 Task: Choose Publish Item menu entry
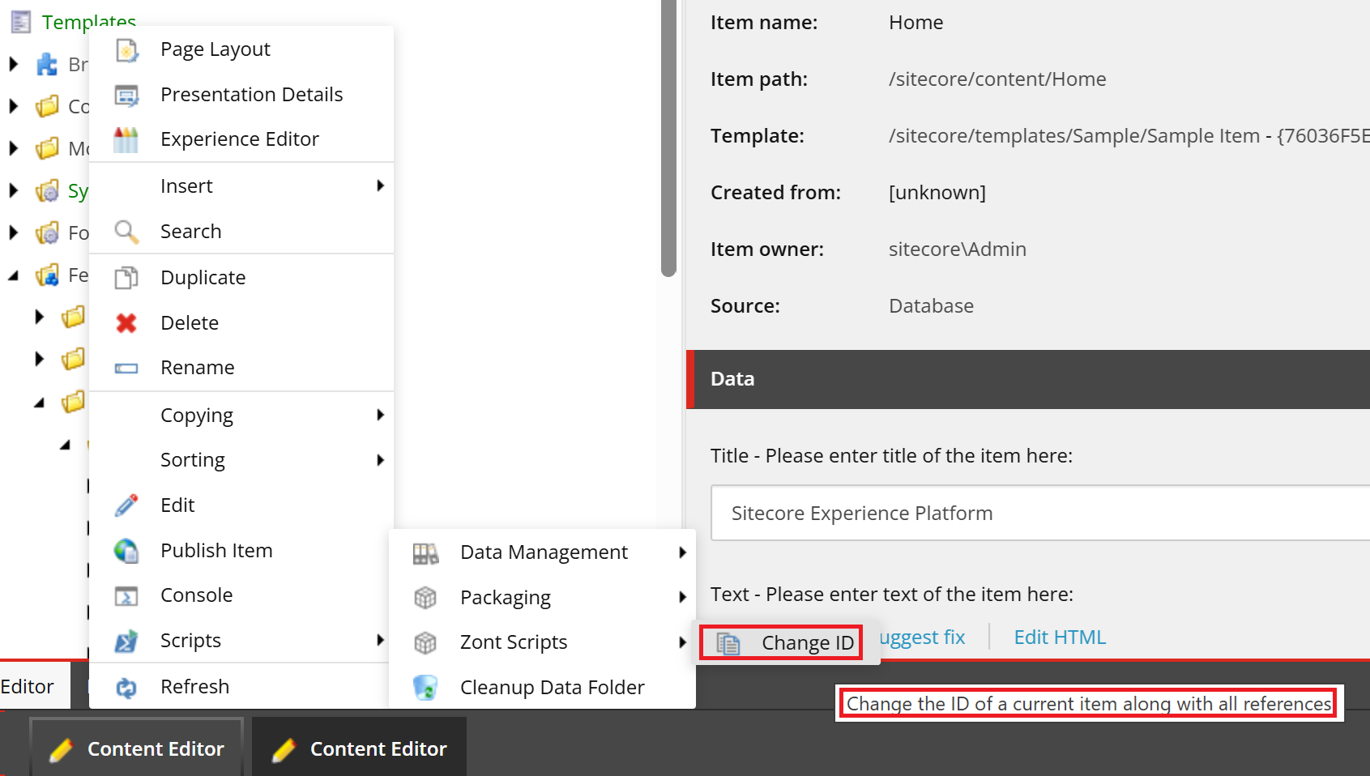tap(241, 551)
